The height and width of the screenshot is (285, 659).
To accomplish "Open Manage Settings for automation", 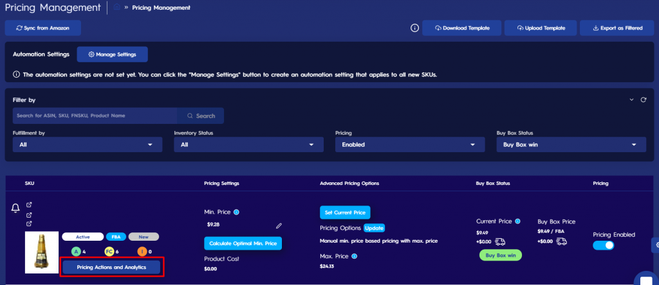I will 112,55.
